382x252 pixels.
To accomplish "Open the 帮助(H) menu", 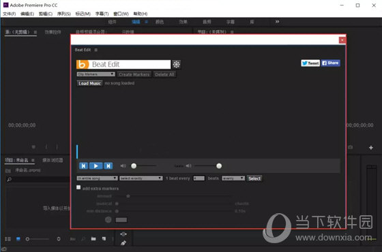I will [141, 14].
